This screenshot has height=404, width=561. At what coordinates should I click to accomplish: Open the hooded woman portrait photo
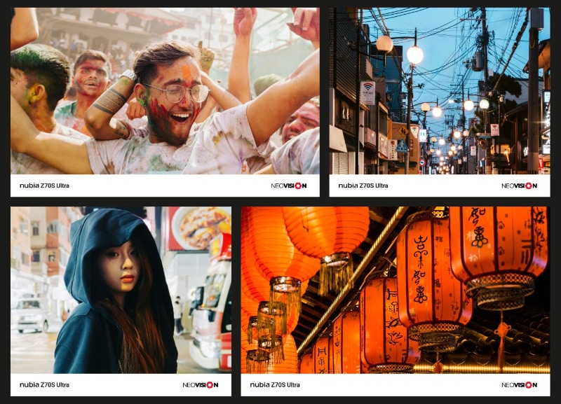121,290
